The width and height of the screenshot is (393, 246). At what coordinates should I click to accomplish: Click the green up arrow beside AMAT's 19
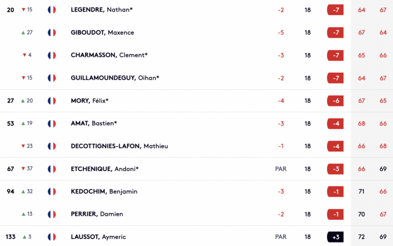[x=23, y=123]
